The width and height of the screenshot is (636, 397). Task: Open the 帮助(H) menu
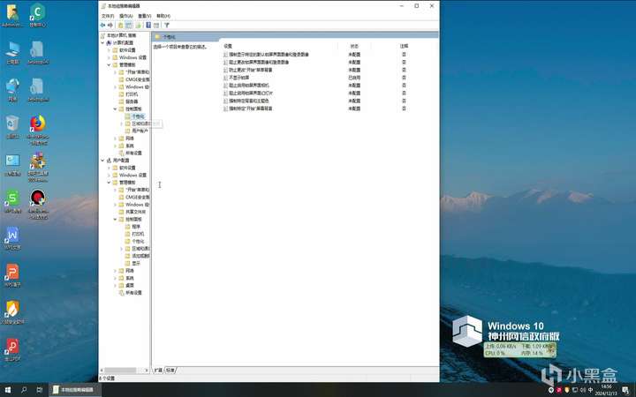tap(163, 16)
